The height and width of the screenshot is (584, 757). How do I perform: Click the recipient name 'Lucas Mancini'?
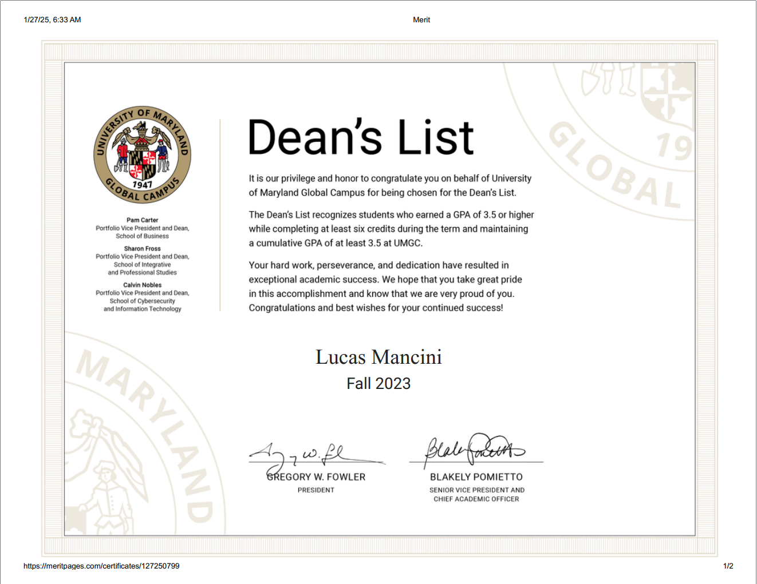pos(379,357)
